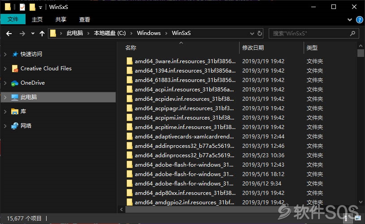Switch to the 查看 ribbon tab
365x224 pixels.
click(x=85, y=20)
